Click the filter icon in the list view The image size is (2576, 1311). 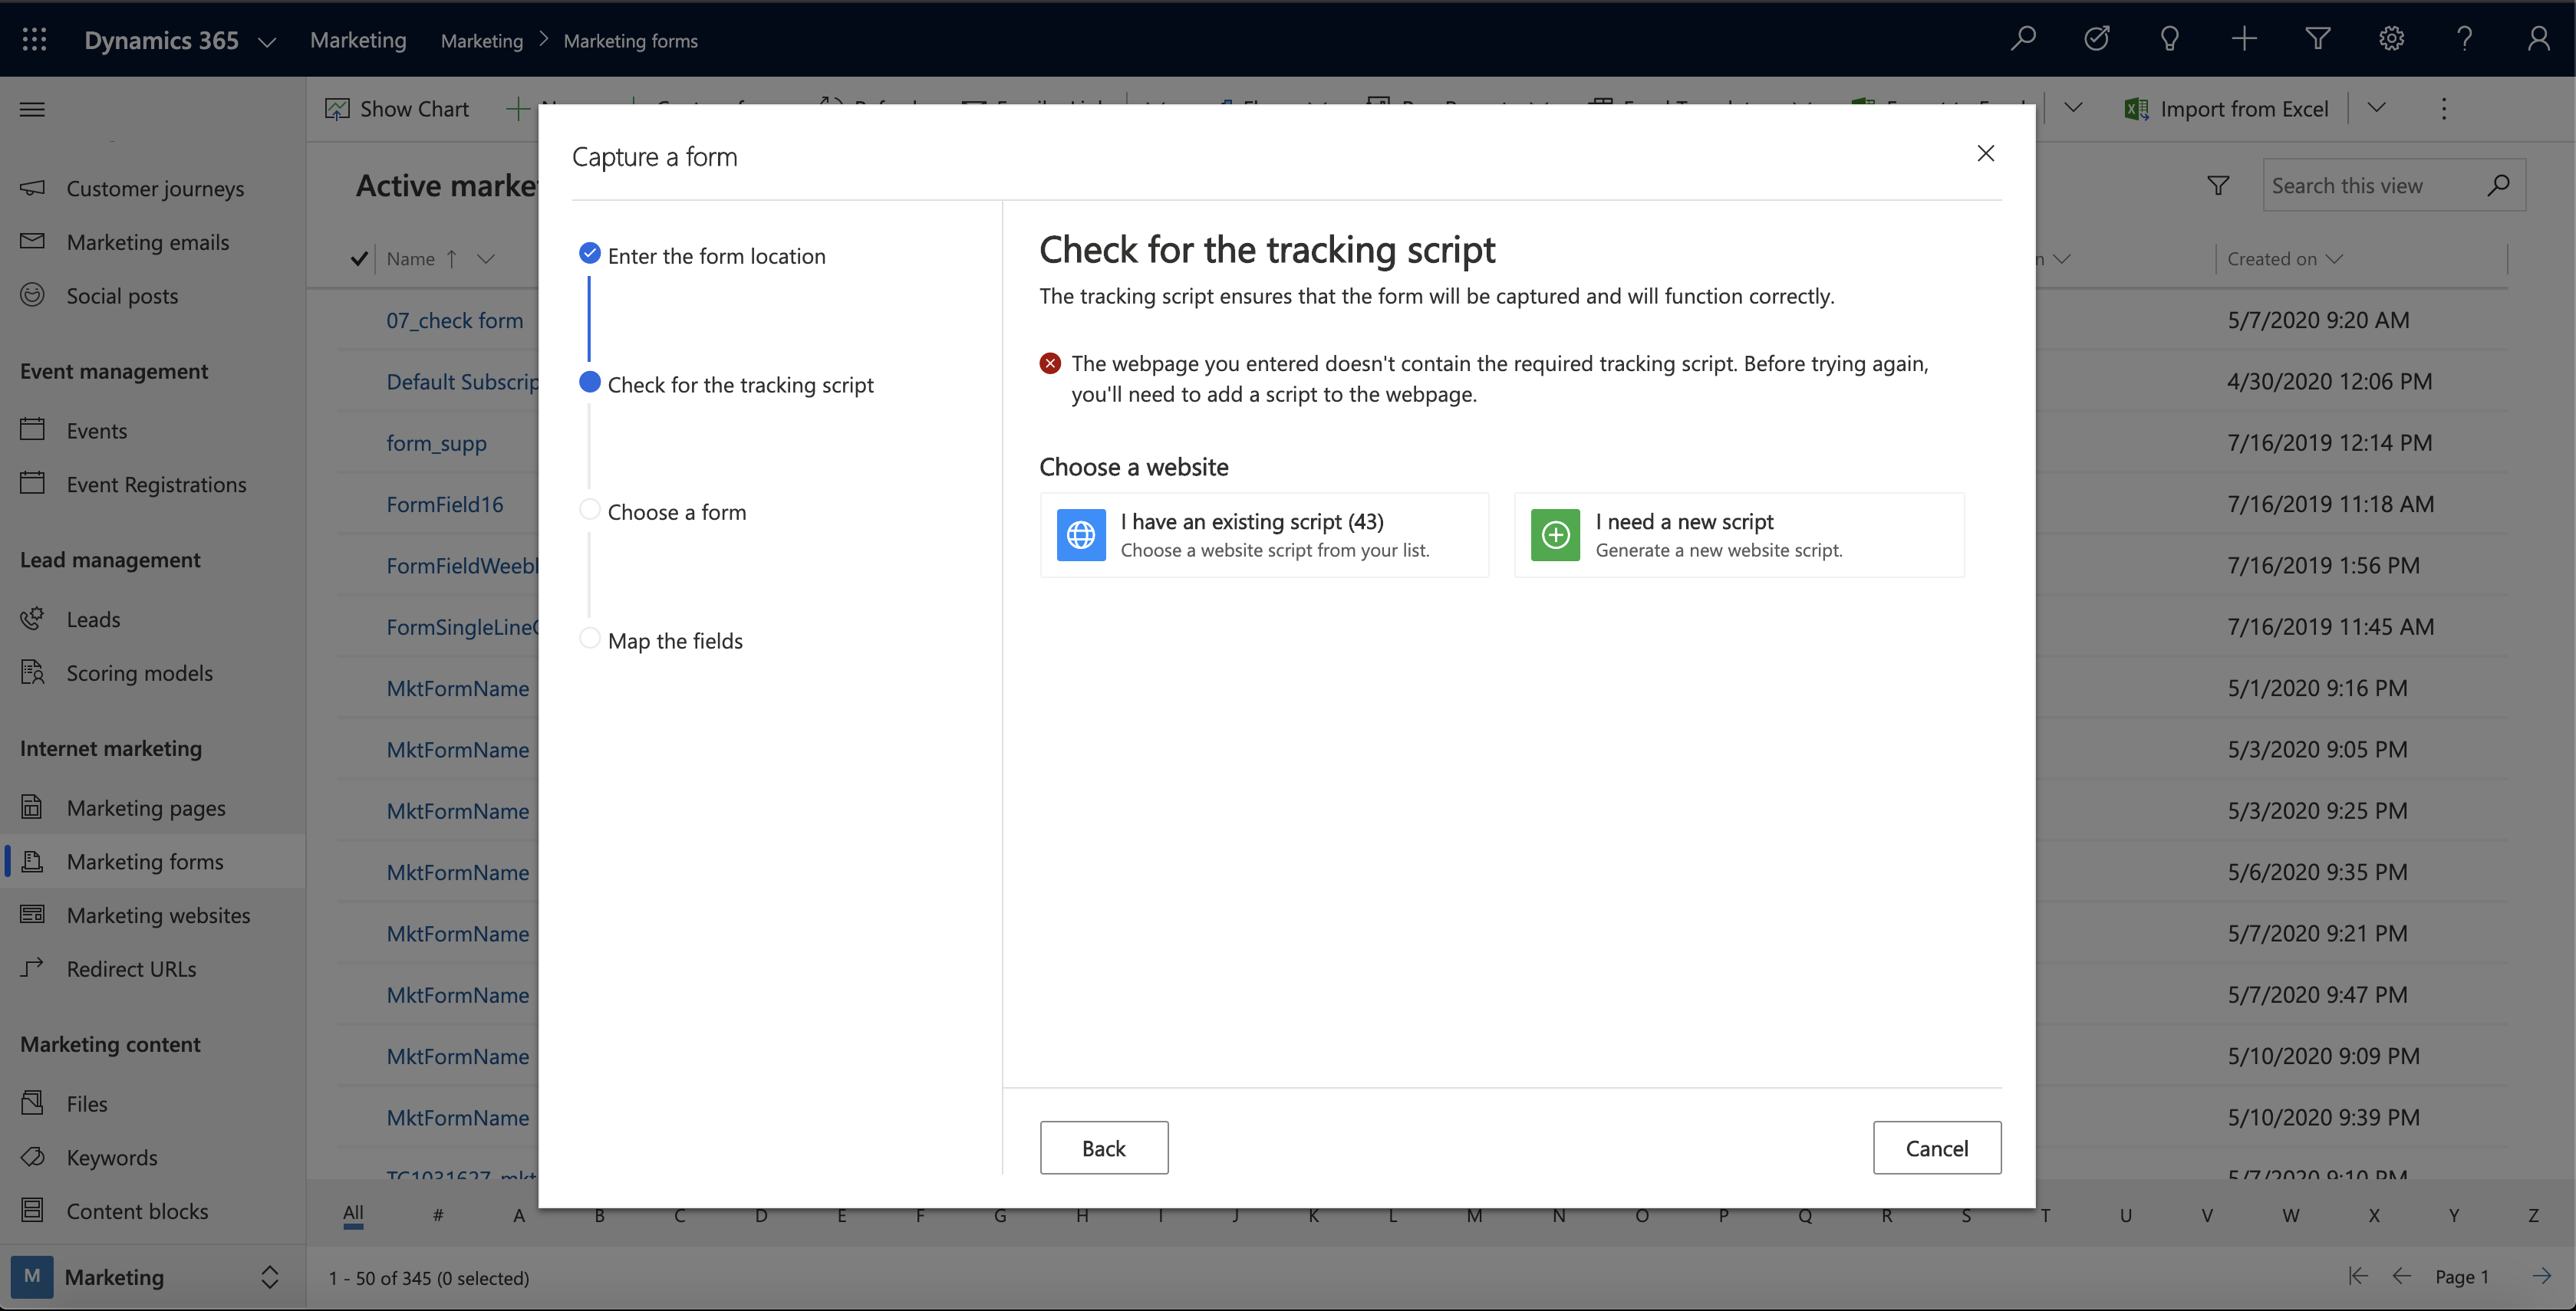point(2218,186)
